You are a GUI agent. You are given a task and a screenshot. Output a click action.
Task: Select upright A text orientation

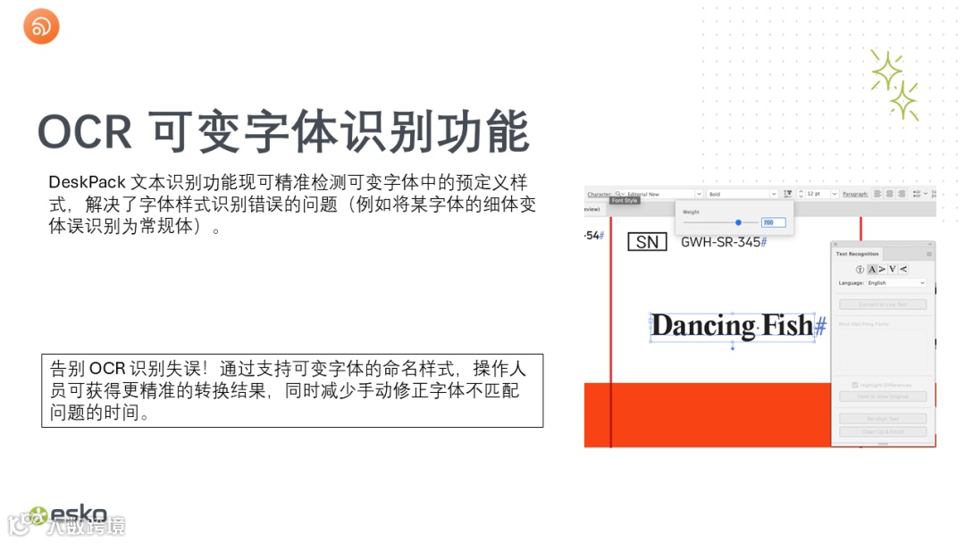pos(872,270)
